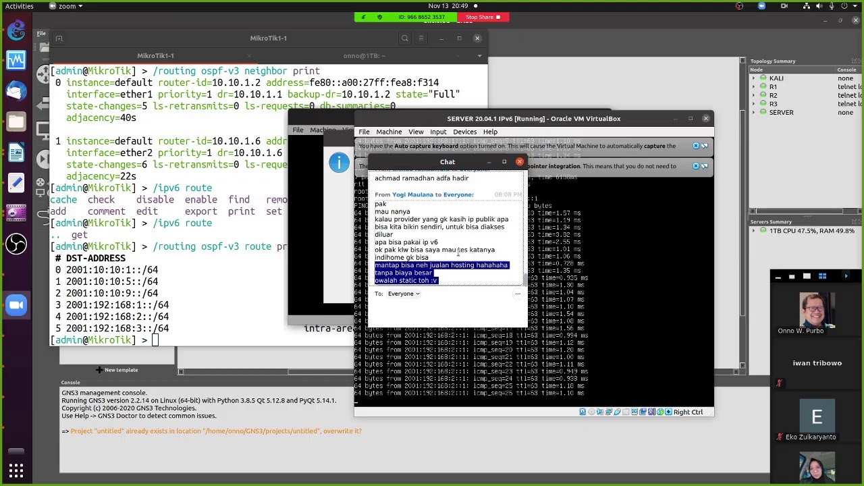Switch to the Zoom app in dock
This screenshot has width=864, height=486.
(x=16, y=305)
